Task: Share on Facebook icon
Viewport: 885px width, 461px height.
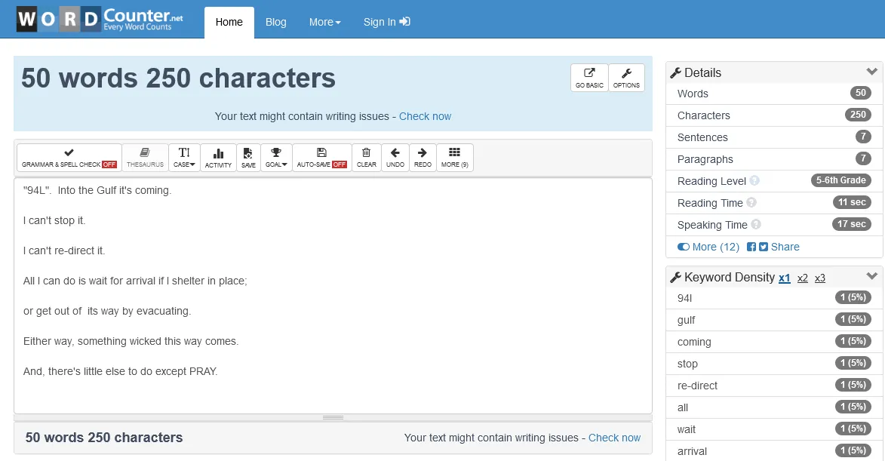Action: pyautogui.click(x=751, y=247)
